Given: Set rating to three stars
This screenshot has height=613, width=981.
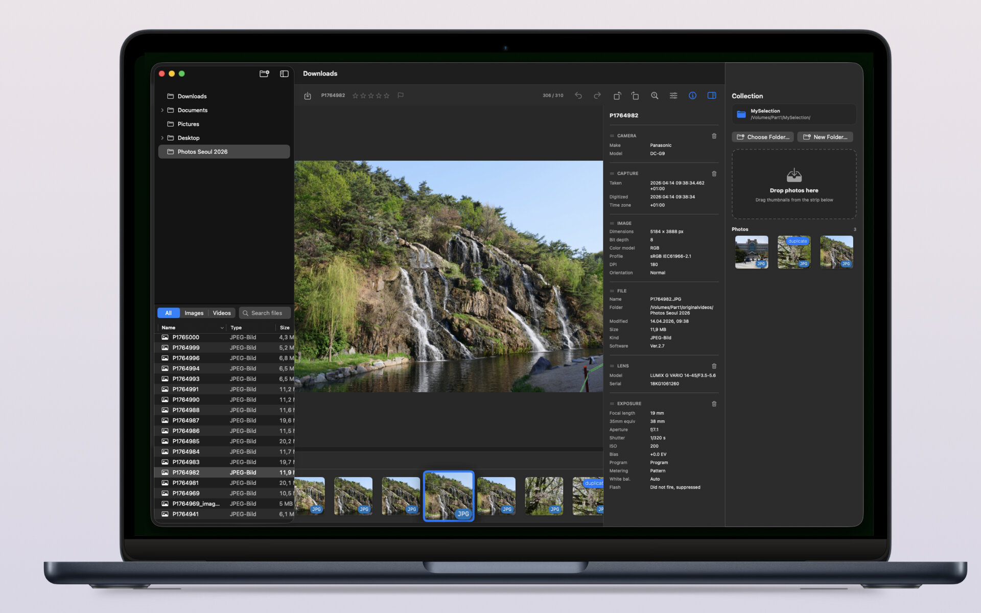Looking at the screenshot, I should click(371, 96).
